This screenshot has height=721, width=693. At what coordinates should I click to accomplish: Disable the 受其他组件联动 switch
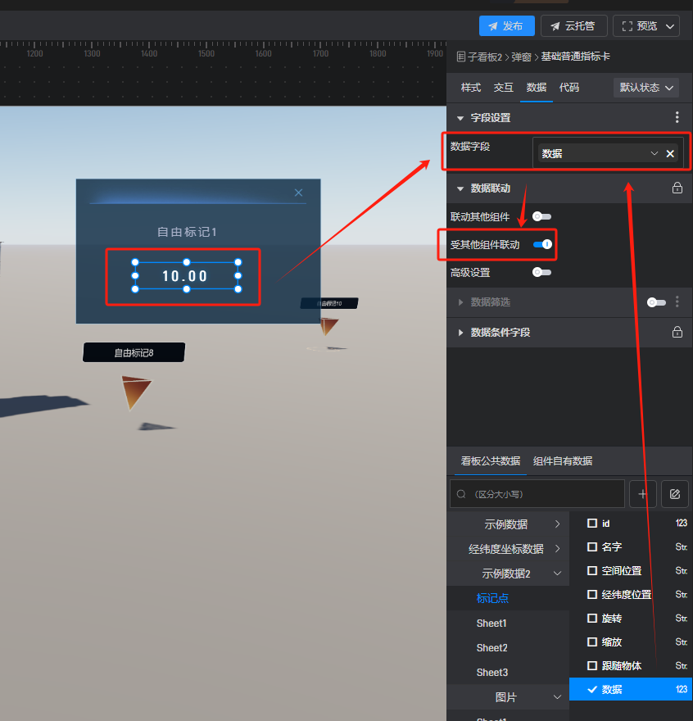pos(542,244)
